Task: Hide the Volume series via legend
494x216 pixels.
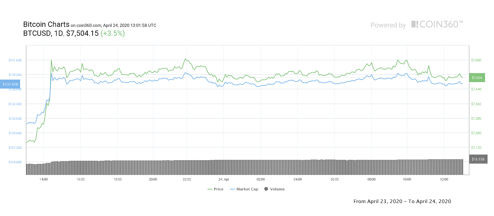Action: point(277,189)
